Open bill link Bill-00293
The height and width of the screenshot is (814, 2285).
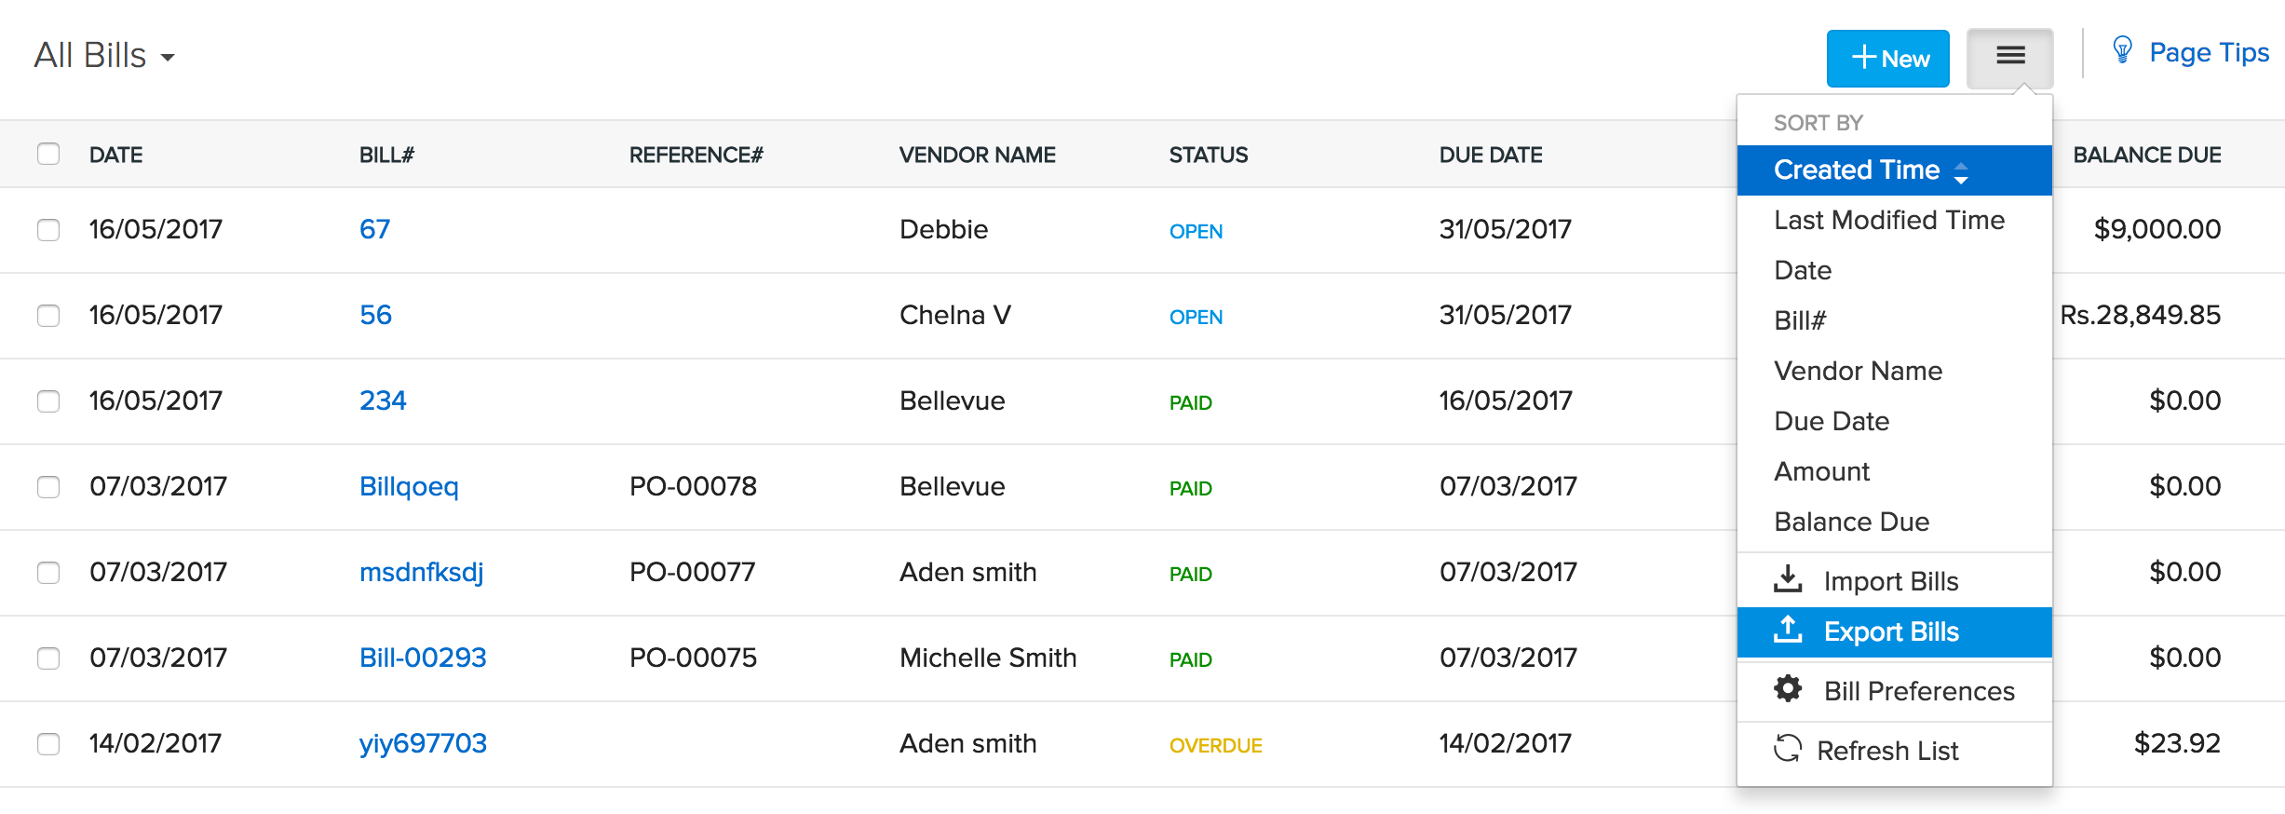[423, 658]
